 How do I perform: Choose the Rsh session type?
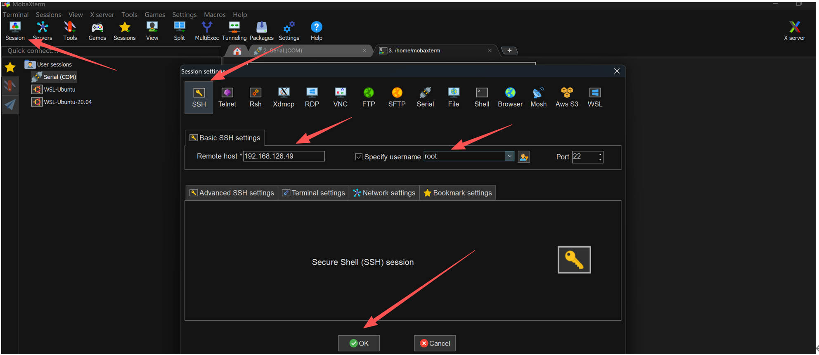coord(256,97)
